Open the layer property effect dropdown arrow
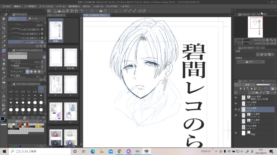 272,54
